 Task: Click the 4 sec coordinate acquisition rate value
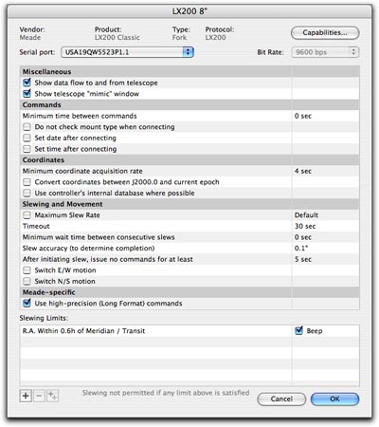click(303, 171)
